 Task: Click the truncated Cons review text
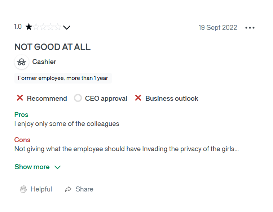click(x=126, y=149)
